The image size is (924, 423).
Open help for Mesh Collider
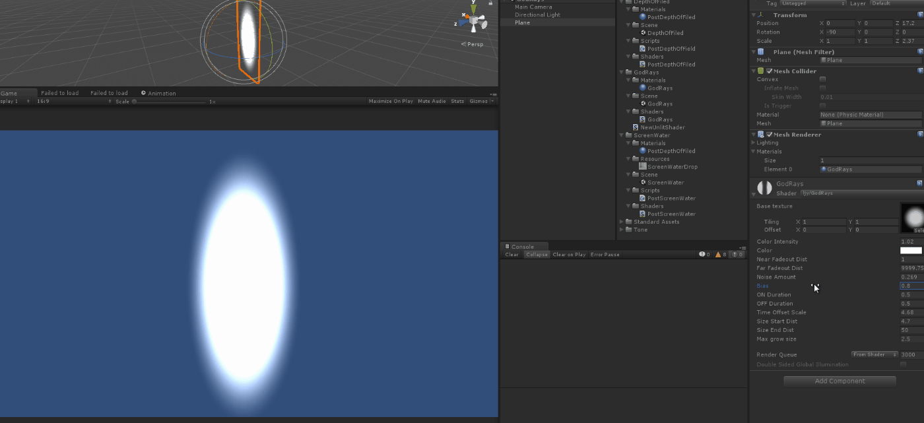tap(920, 71)
